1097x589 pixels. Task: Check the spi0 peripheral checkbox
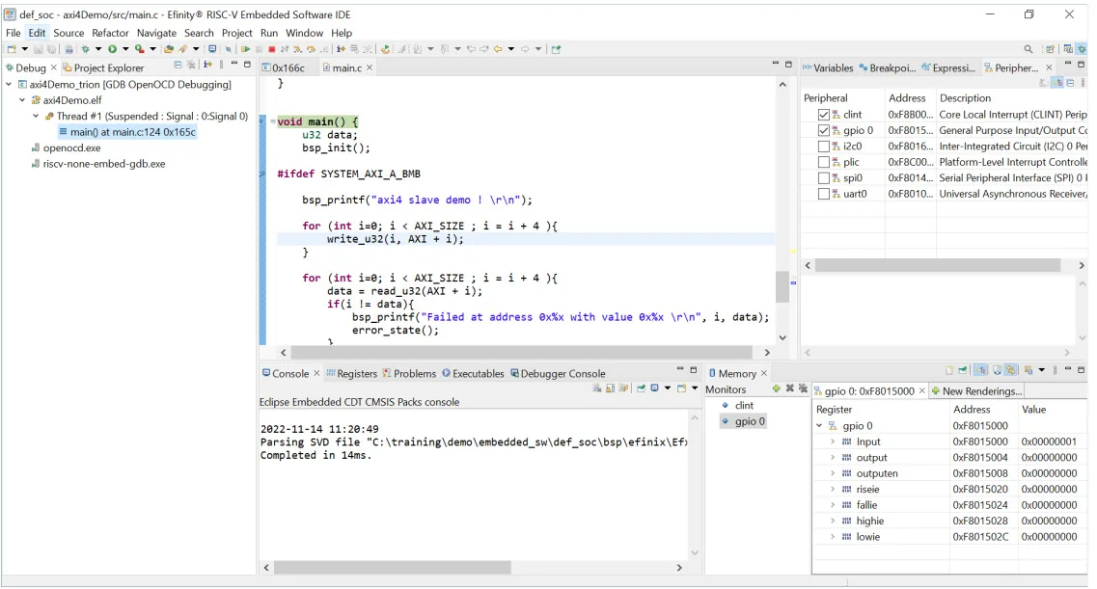(x=823, y=178)
